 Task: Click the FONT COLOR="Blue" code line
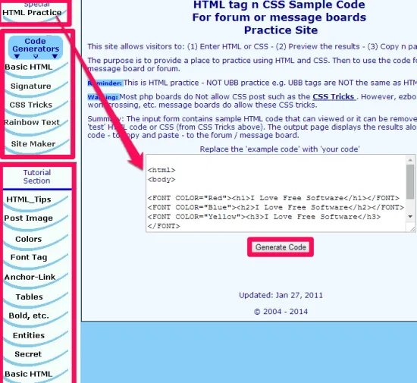276,208
